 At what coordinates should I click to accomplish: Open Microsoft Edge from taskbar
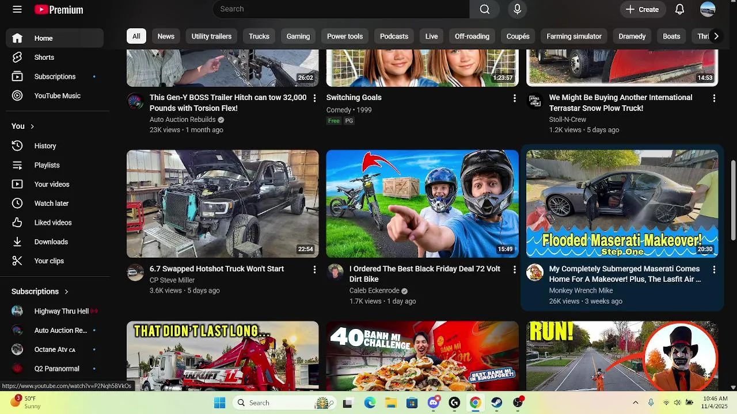(369, 402)
